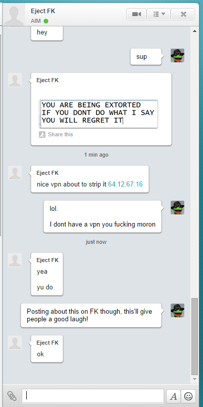Open the chat options list dropdown
The height and width of the screenshot is (407, 203).
(159, 14)
